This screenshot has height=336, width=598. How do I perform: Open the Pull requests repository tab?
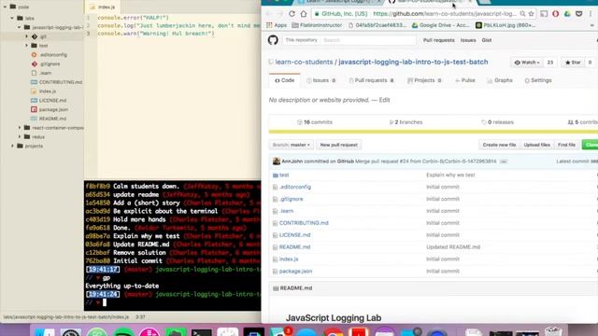click(371, 80)
